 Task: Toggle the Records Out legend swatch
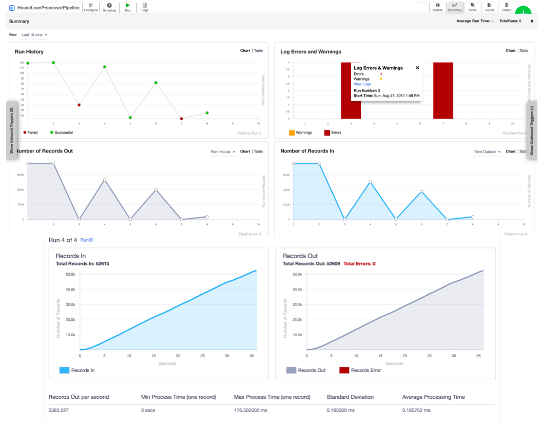[291, 370]
